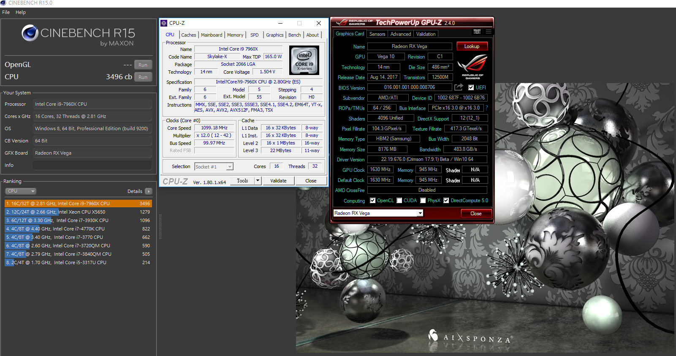Select ranking row Intel Core i7-3930K CPU
676x356 pixels.
[x=78, y=220]
